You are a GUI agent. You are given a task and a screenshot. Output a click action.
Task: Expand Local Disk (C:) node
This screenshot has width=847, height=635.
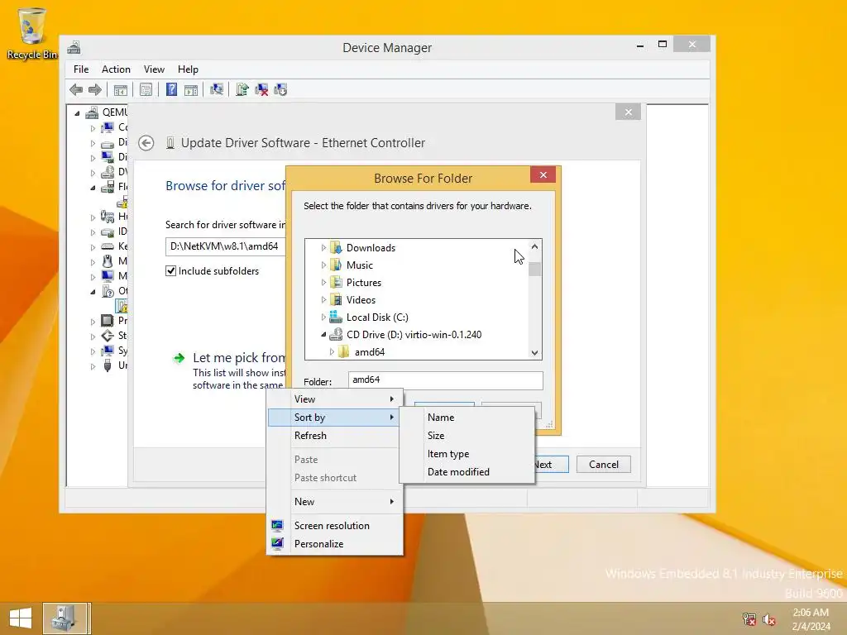point(323,317)
